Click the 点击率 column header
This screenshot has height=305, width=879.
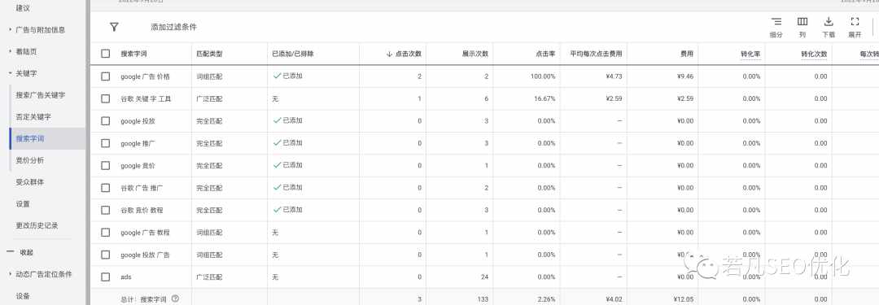544,54
